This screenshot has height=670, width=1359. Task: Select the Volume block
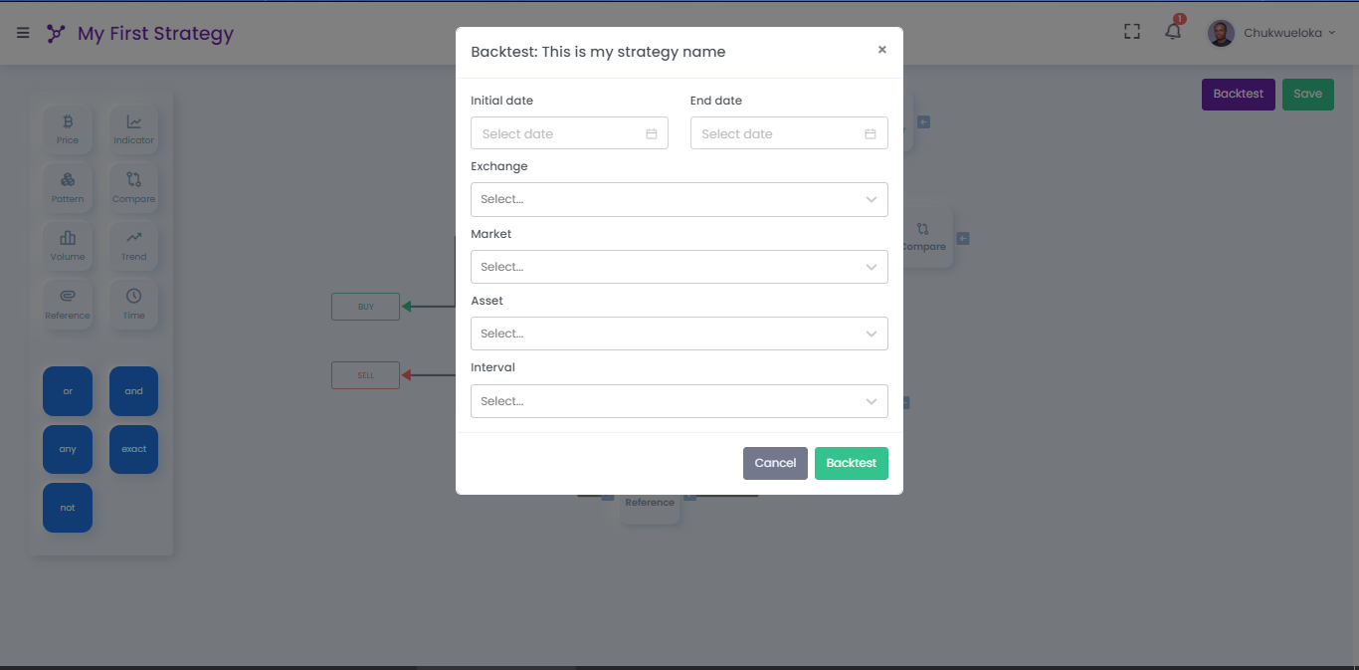coord(68,246)
